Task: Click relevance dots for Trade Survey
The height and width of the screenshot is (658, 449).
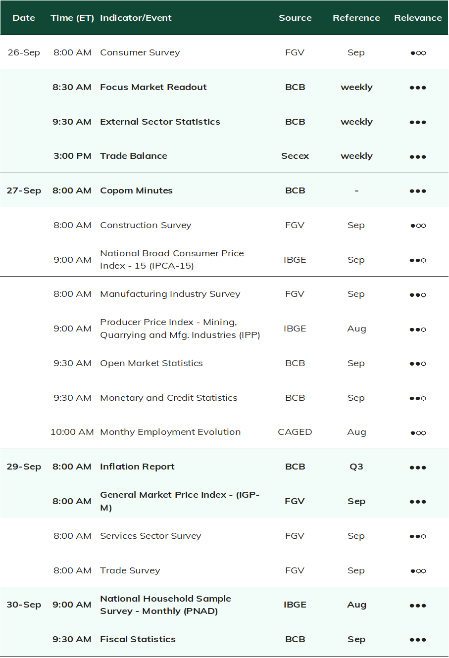Action: (418, 571)
